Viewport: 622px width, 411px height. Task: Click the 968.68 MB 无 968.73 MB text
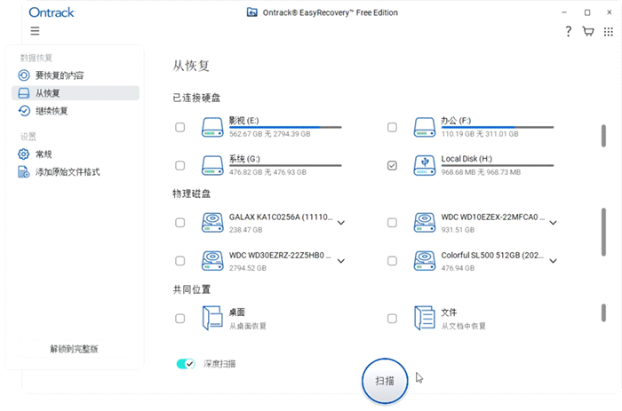coord(481,172)
